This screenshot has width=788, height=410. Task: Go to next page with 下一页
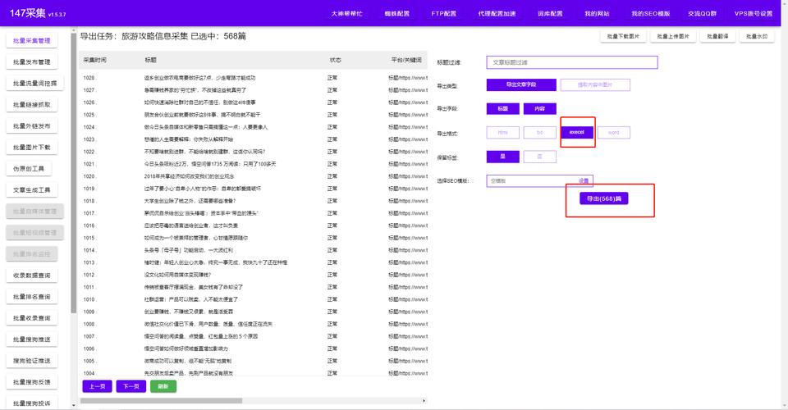(131, 386)
